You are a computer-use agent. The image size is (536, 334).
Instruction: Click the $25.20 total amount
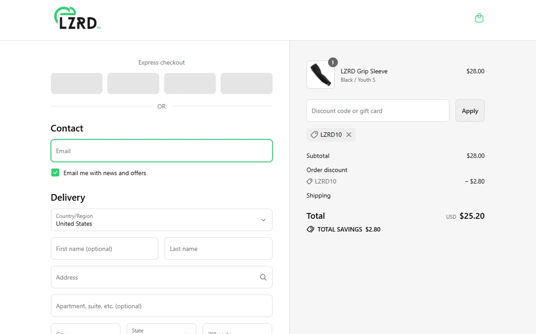pos(472,216)
